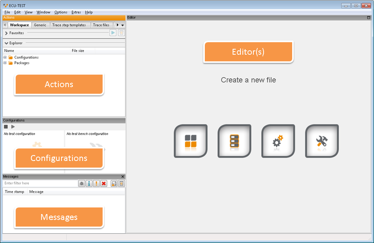The width and height of the screenshot is (374, 243).
Task: Switch to the Trace files tab
Action: pyautogui.click(x=101, y=25)
